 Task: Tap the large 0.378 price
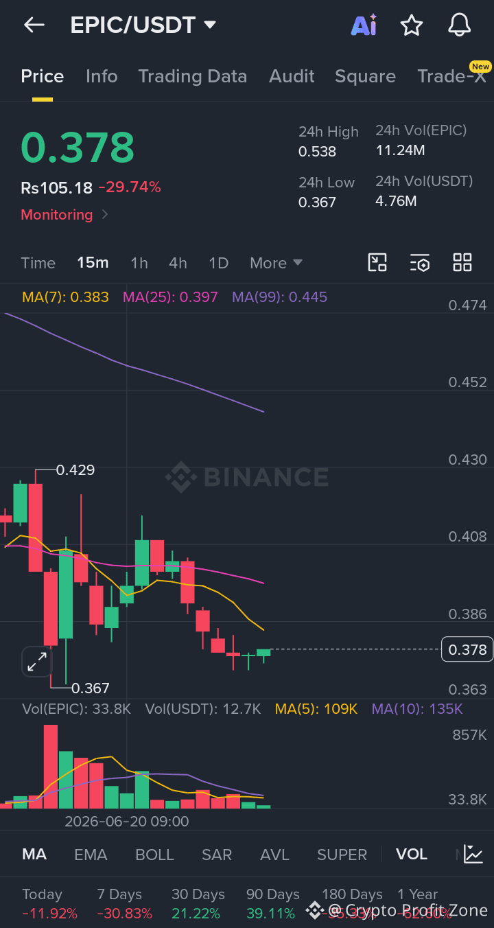click(x=78, y=148)
